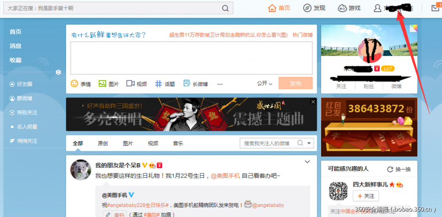The image size is (442, 217).
Task: Click the 图片 image upload icon
Action: point(102,83)
